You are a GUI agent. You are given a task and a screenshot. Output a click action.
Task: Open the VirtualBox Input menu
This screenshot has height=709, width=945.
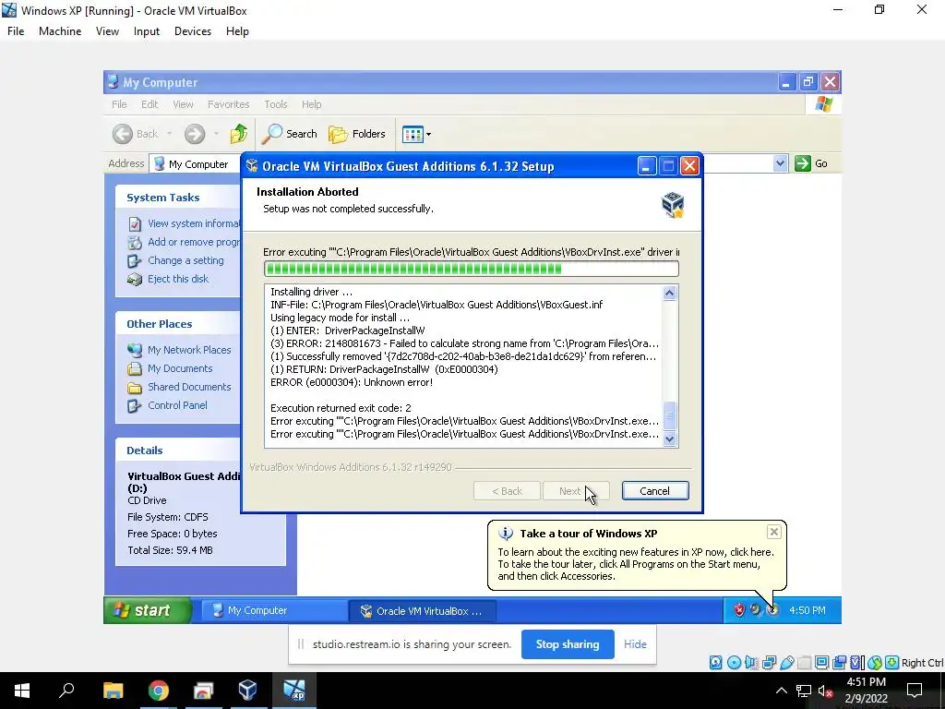(x=147, y=31)
